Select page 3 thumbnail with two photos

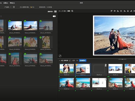[116, 69]
